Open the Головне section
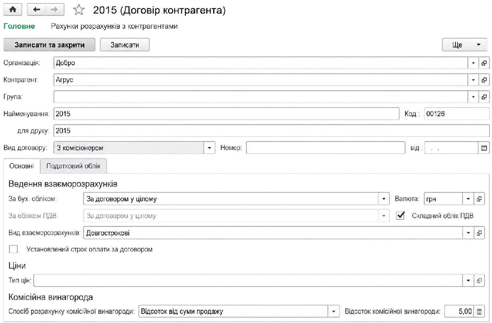 (x=19, y=26)
